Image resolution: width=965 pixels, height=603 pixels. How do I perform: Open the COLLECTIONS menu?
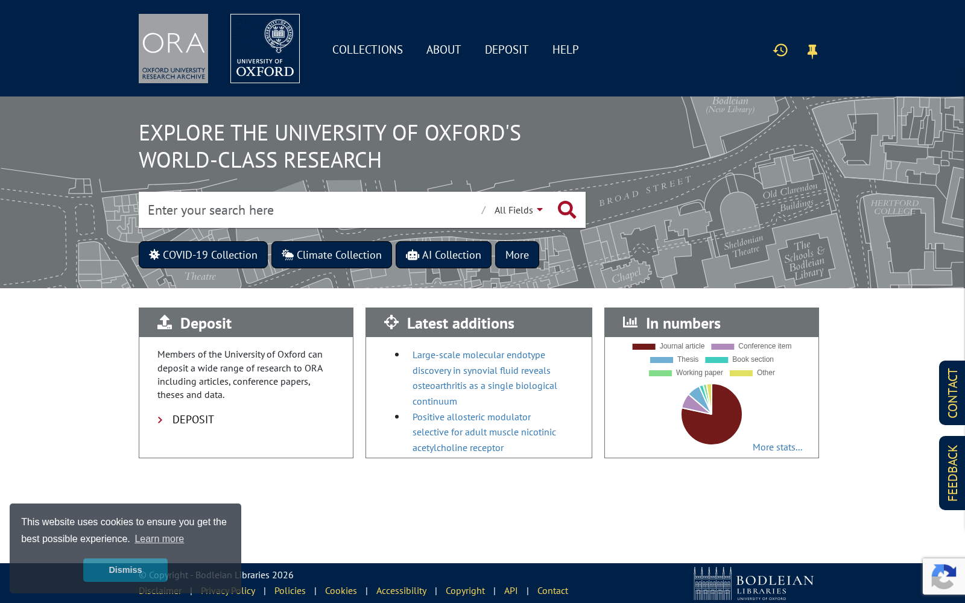coord(367,49)
